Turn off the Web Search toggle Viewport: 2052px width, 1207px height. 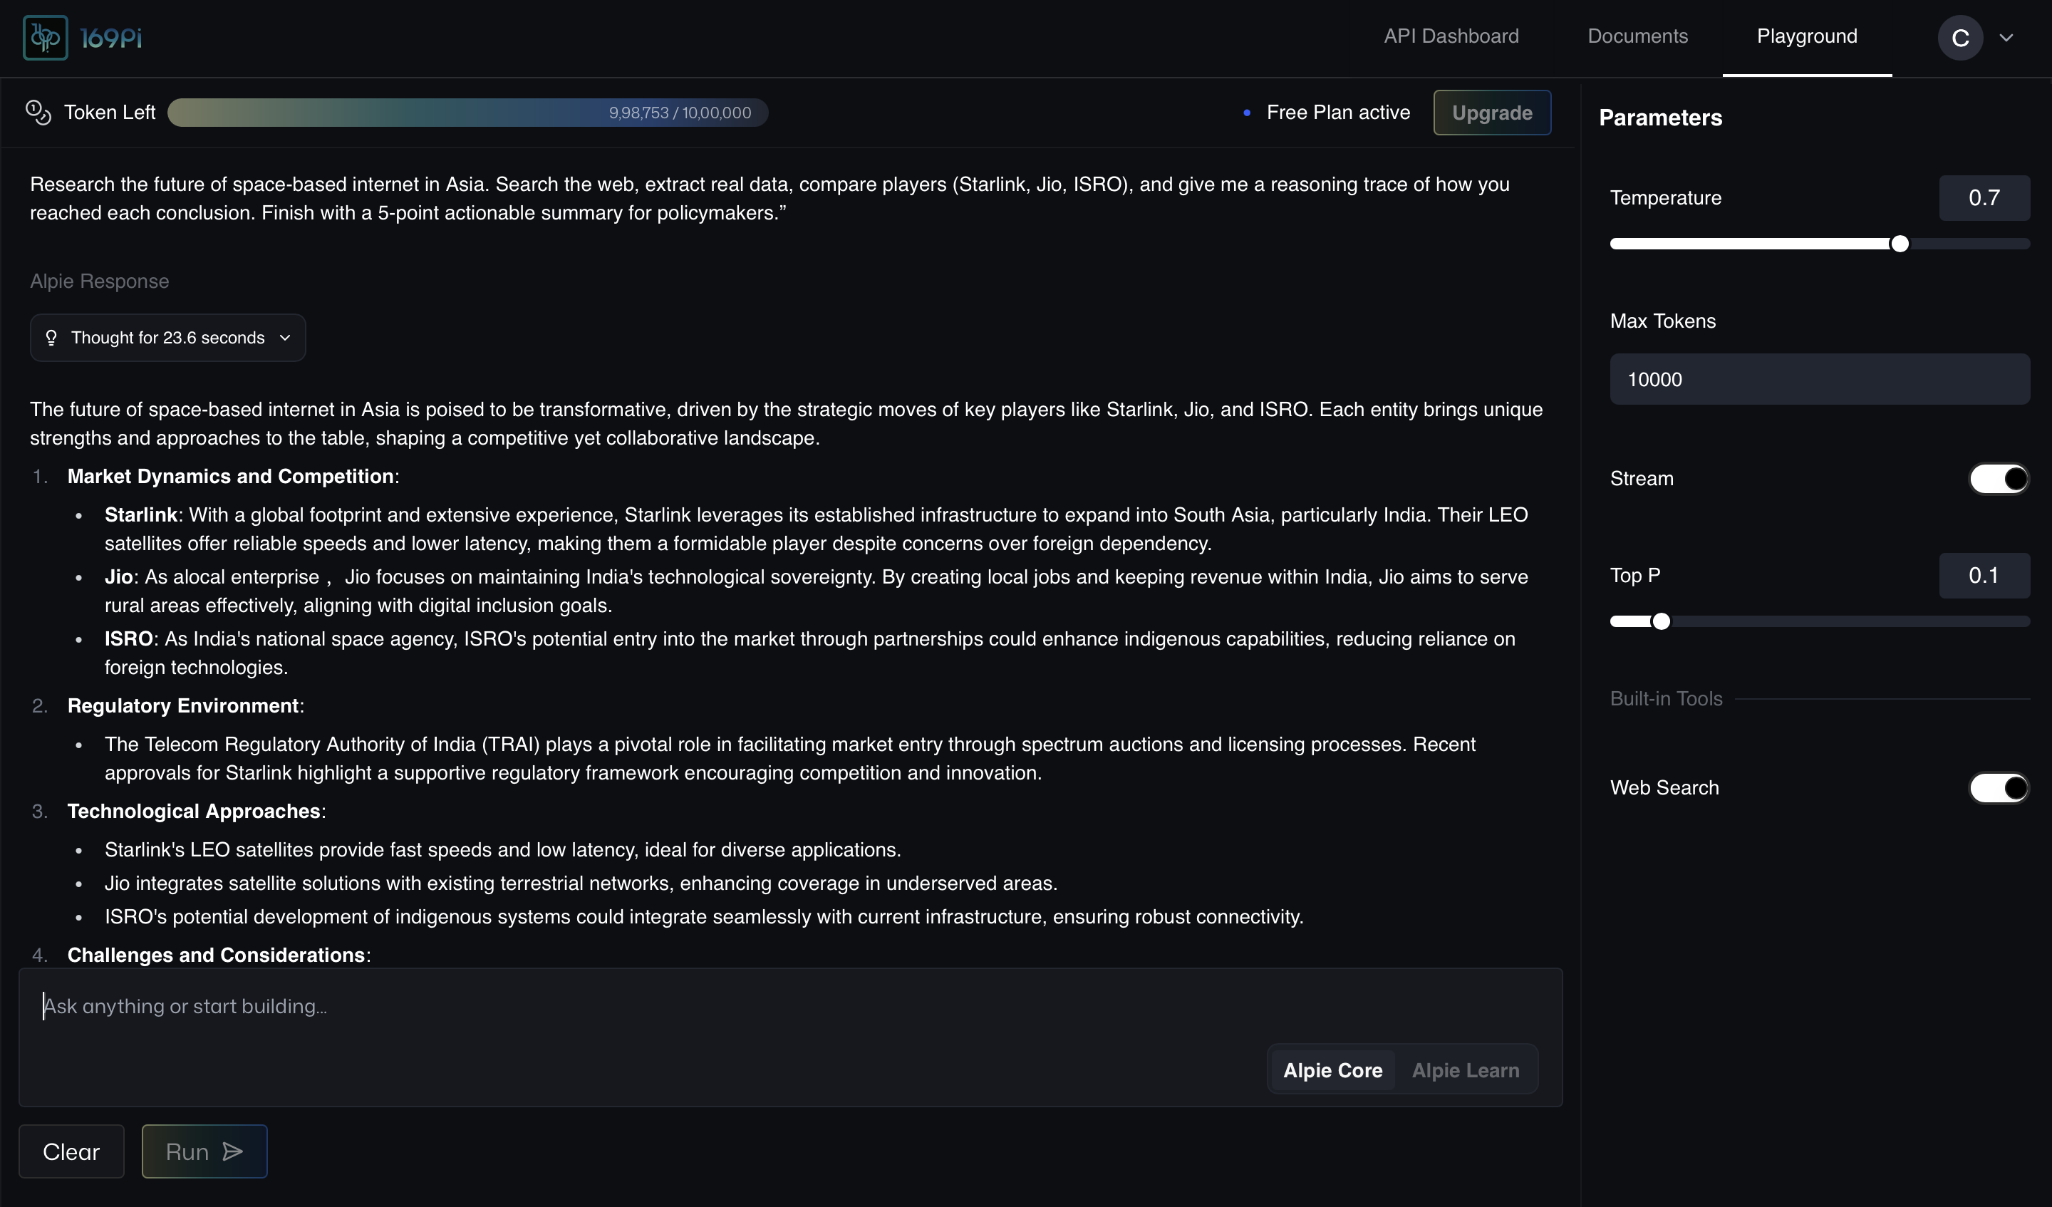1999,787
